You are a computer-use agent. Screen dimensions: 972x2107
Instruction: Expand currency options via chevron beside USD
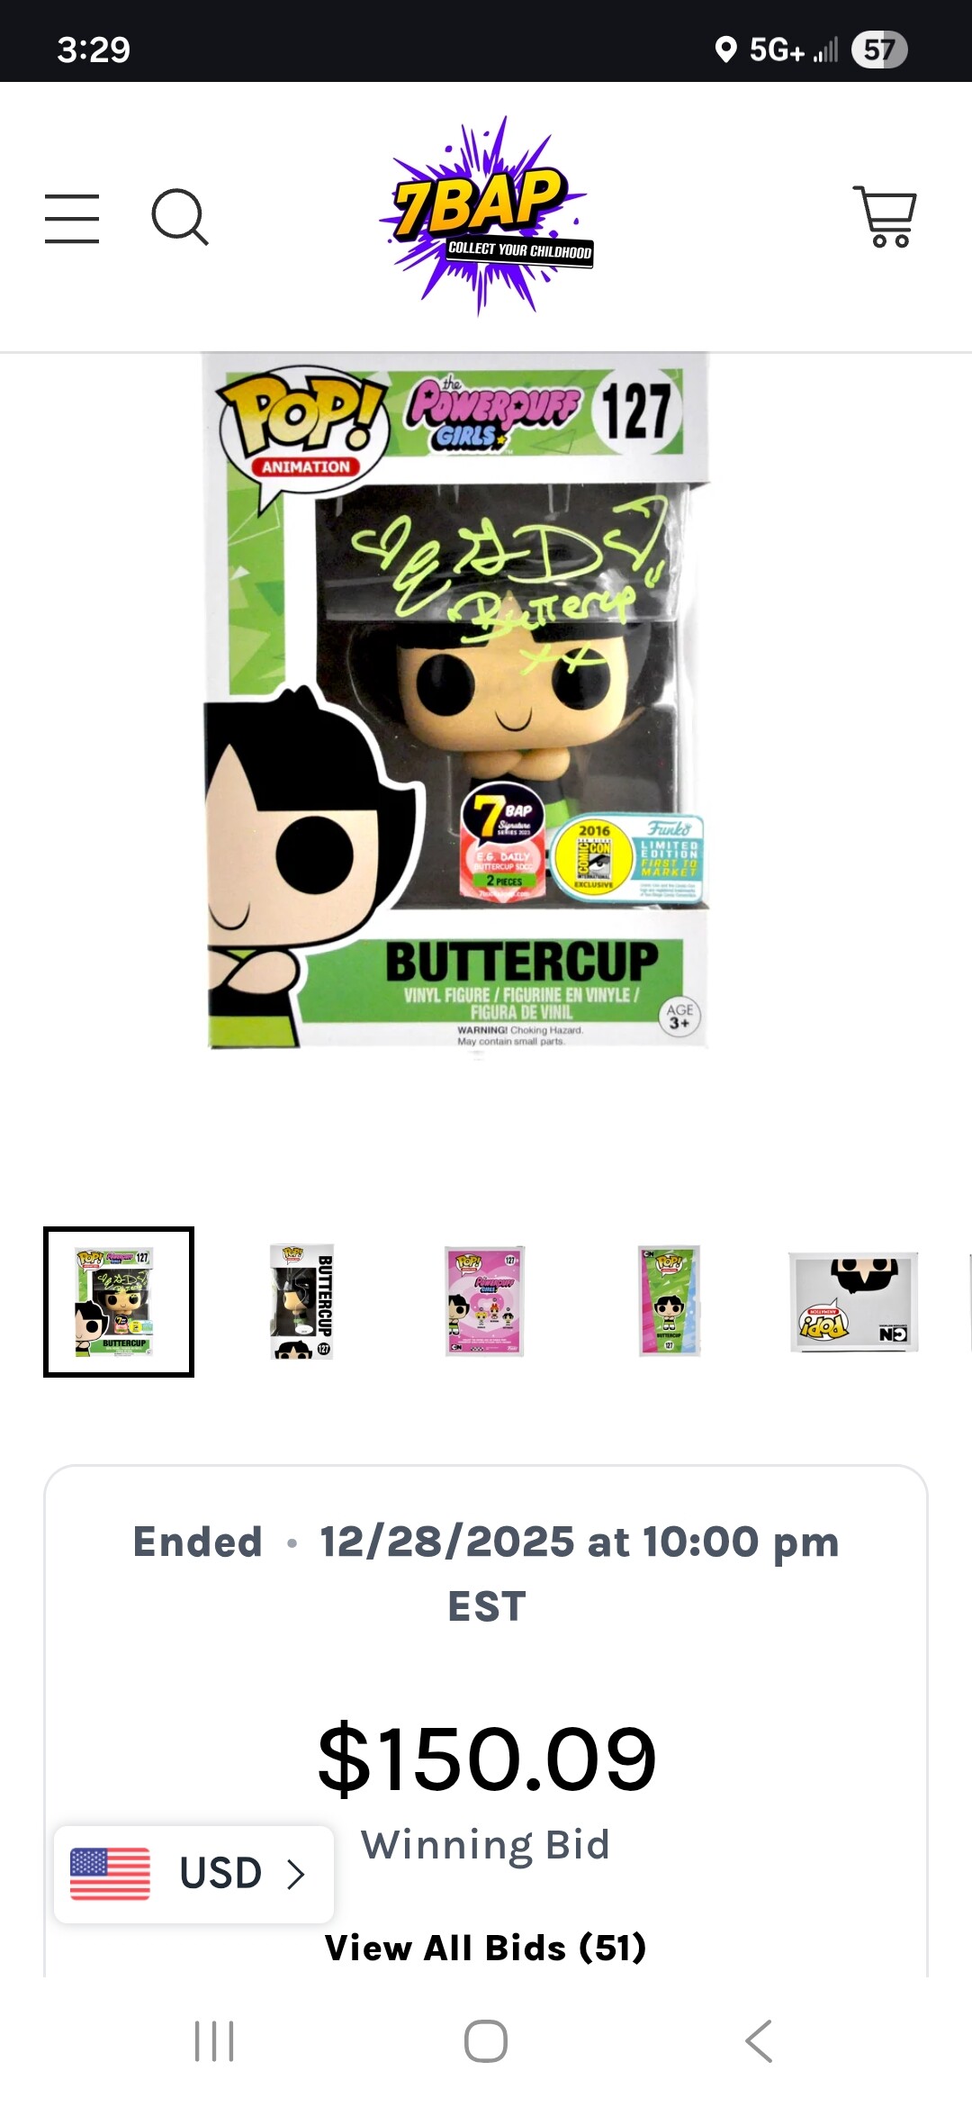295,1874
